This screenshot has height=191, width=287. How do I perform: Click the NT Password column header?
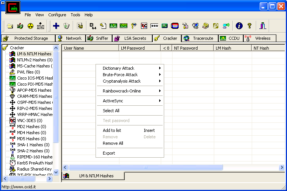tap(193, 48)
